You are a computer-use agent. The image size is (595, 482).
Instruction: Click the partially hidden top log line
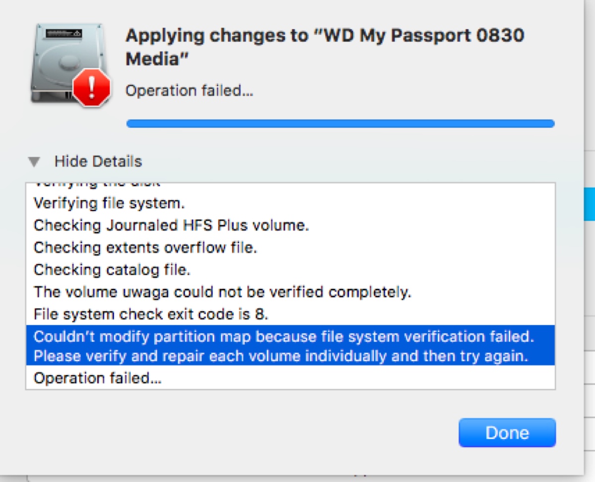(97, 184)
